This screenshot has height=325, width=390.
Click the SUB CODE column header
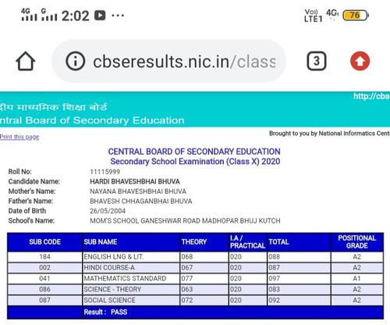[x=45, y=242]
